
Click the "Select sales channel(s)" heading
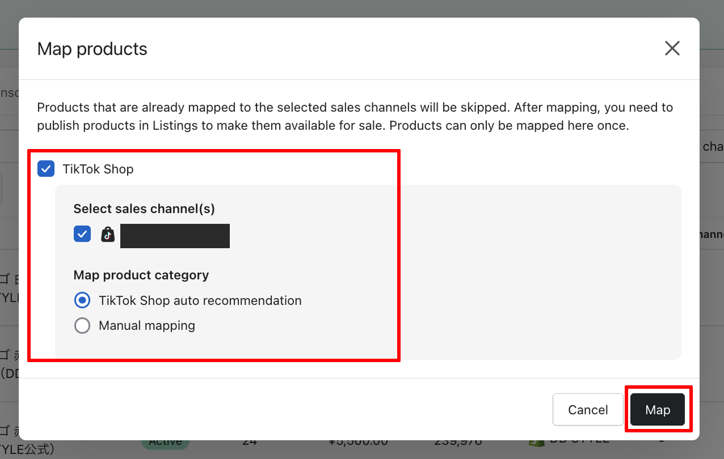(144, 209)
